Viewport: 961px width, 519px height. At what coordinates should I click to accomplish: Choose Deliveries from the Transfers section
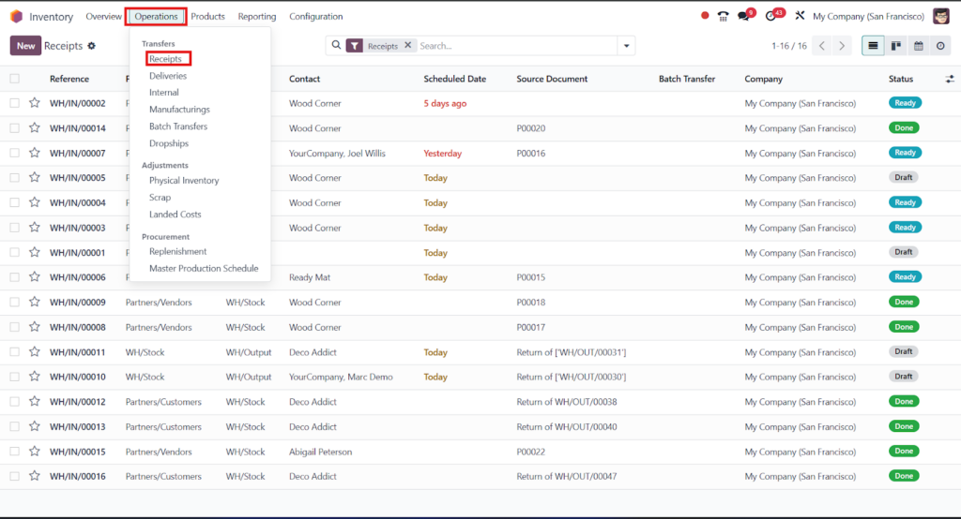pos(168,76)
